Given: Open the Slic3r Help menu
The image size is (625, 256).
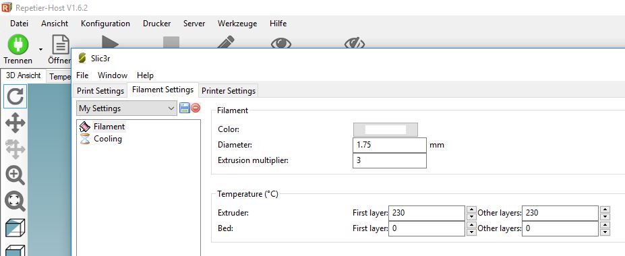Looking at the screenshot, I should coord(145,75).
